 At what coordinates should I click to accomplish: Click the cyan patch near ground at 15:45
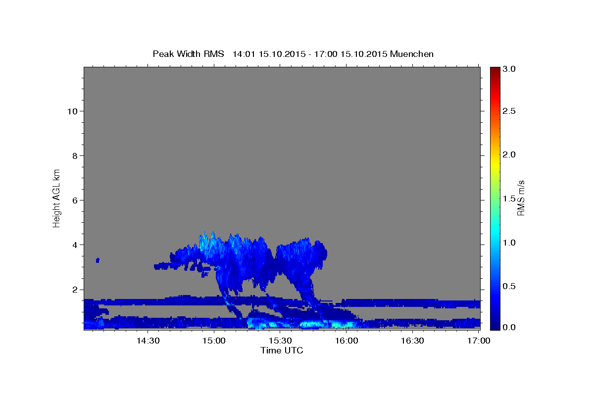coord(312,325)
